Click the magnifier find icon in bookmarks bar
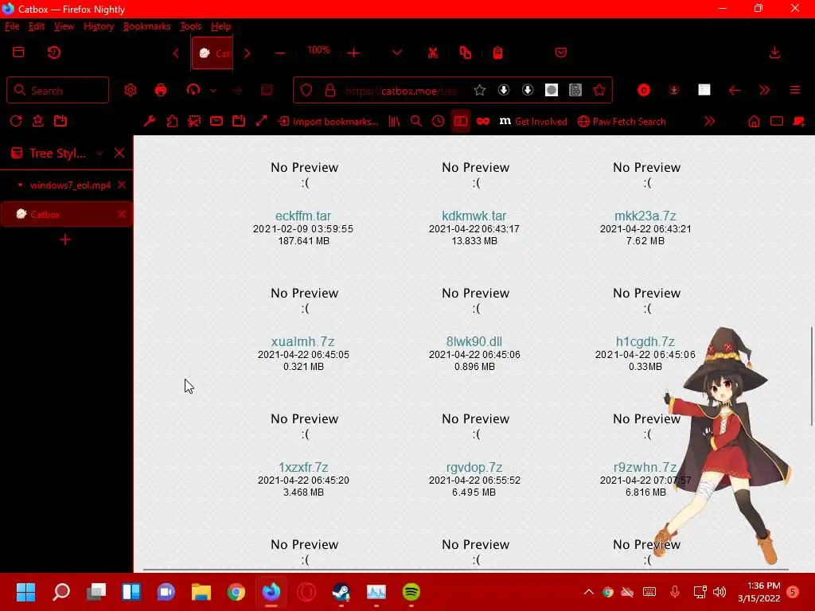 click(415, 121)
